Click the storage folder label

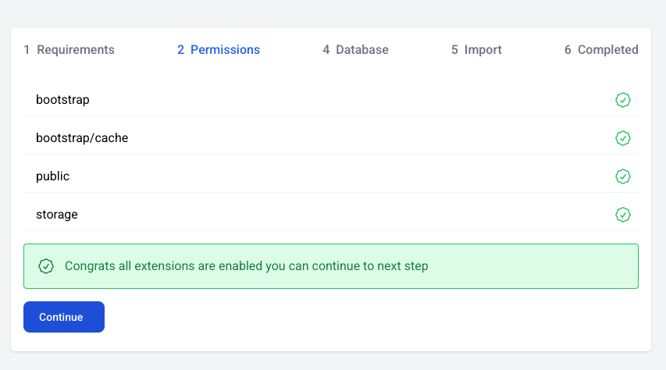[x=57, y=215]
